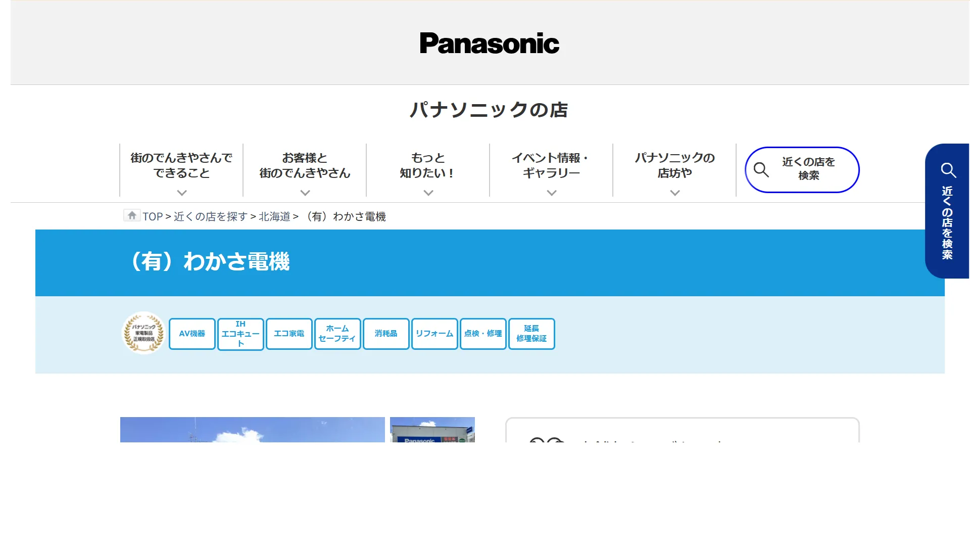Click （有）わかさ電機 text in the breadcrumb
This screenshot has width=970, height=546.
(x=345, y=216)
